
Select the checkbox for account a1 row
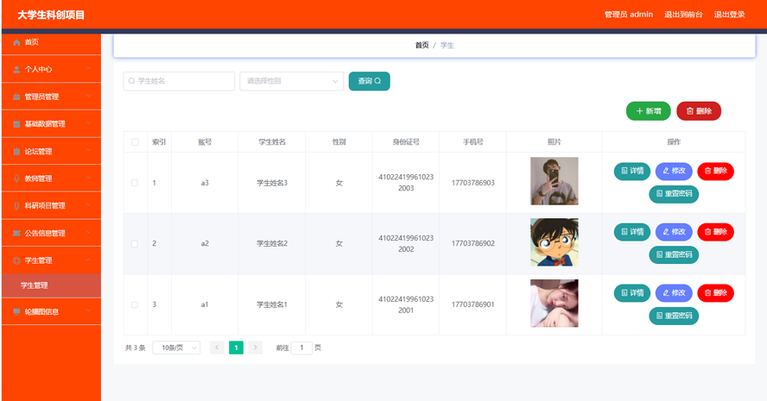[135, 304]
